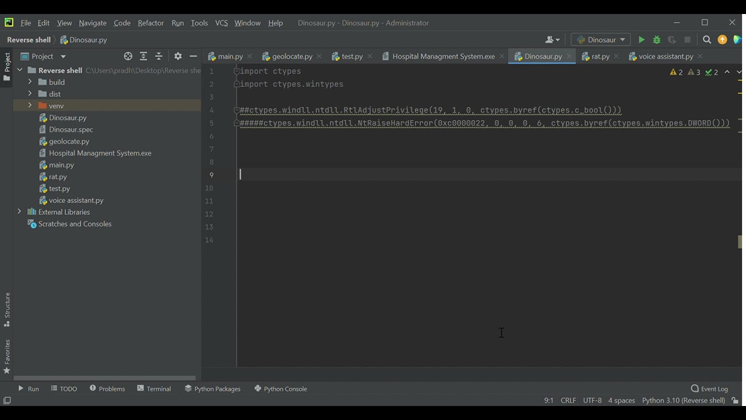Expand the venv folder
The width and height of the screenshot is (746, 420).
click(x=30, y=106)
